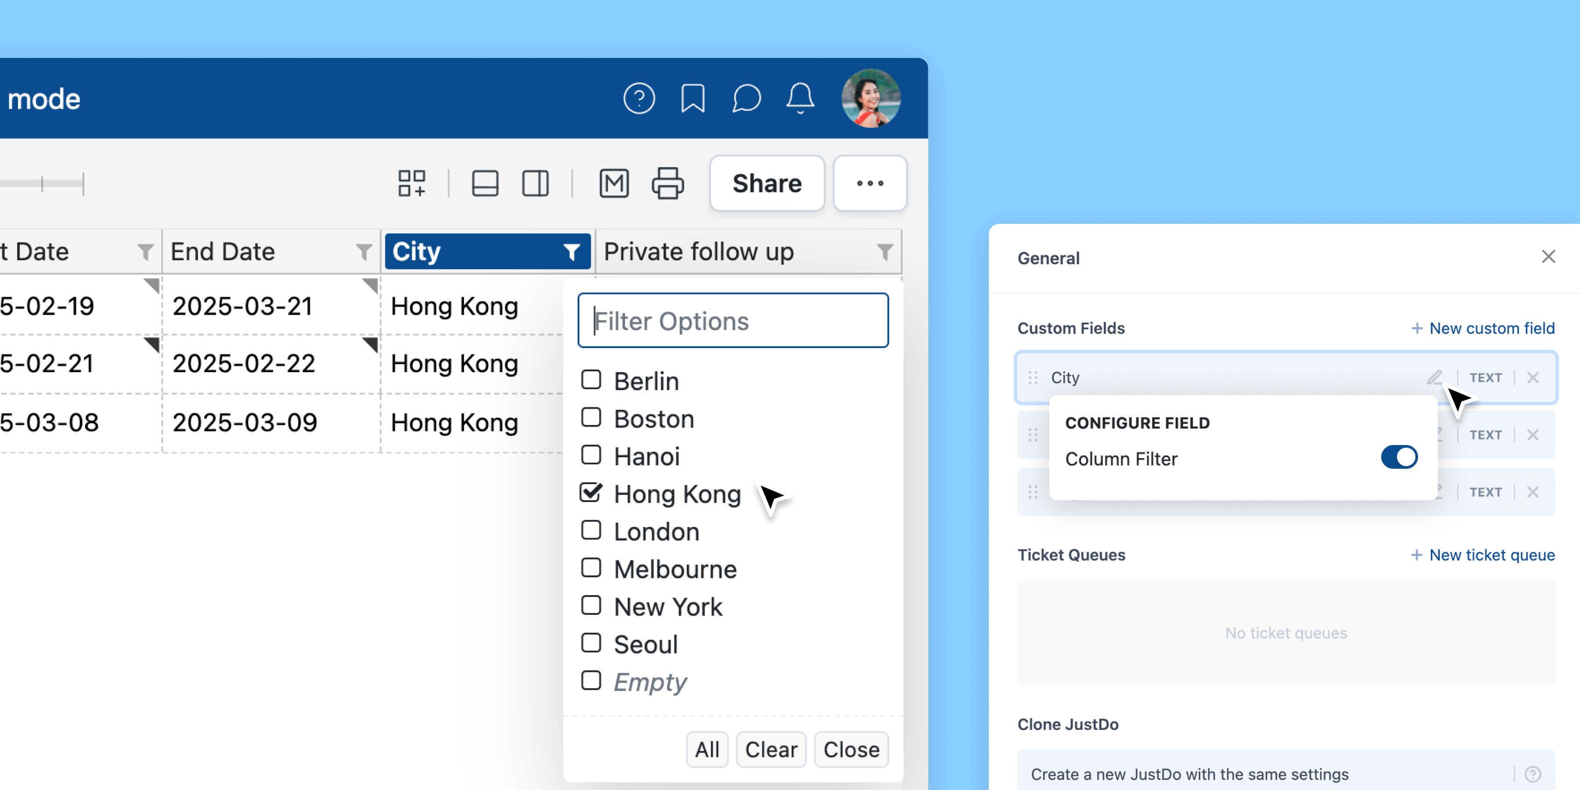Open the three-dots more menu
Screen dimensions: 1580x790
(870, 183)
